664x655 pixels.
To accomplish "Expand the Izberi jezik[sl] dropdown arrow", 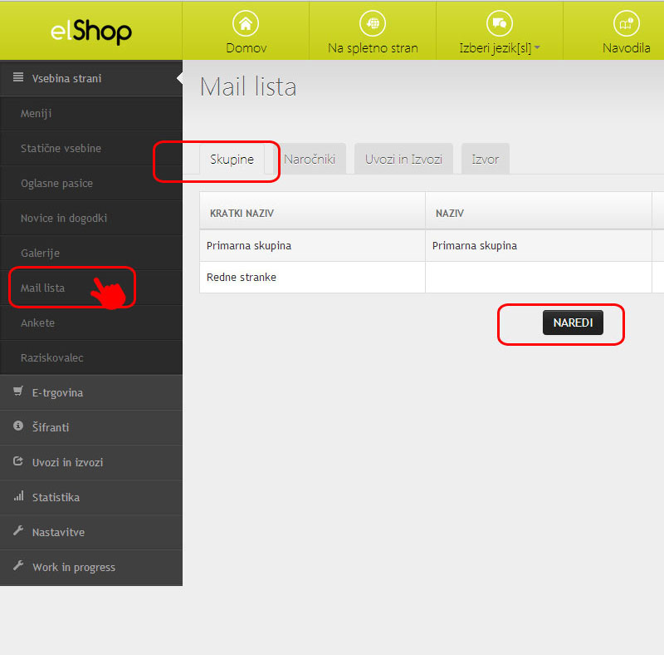I will click(537, 47).
